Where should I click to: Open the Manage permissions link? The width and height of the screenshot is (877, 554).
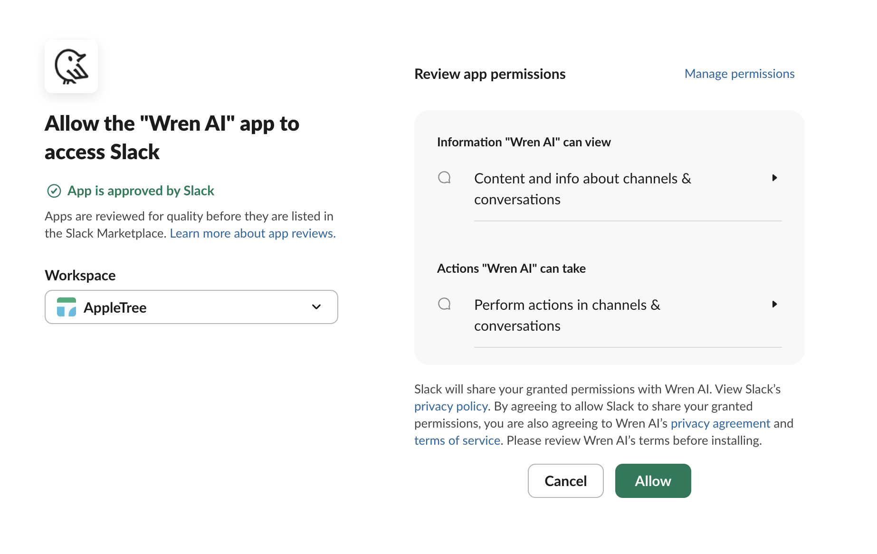[739, 74]
